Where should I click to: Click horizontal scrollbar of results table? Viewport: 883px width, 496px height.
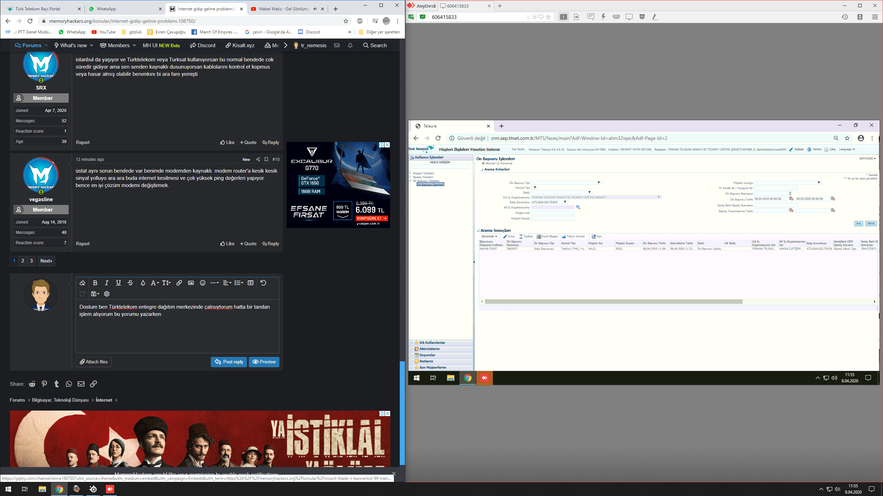pyautogui.click(x=613, y=301)
